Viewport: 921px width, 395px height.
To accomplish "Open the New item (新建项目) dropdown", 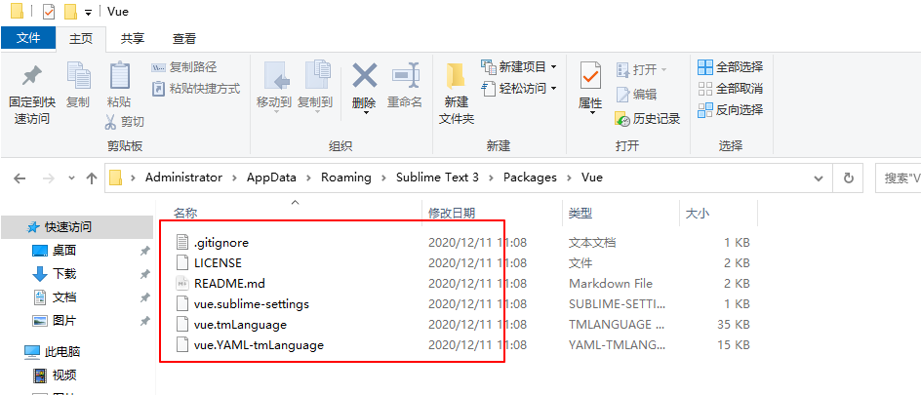I will coord(519,67).
